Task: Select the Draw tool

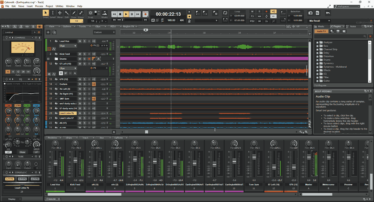Action: pos(74,13)
